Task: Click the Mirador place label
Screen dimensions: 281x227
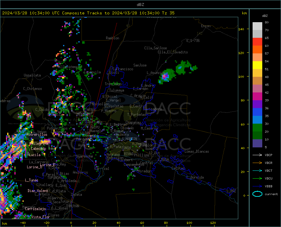Action: (144, 171)
